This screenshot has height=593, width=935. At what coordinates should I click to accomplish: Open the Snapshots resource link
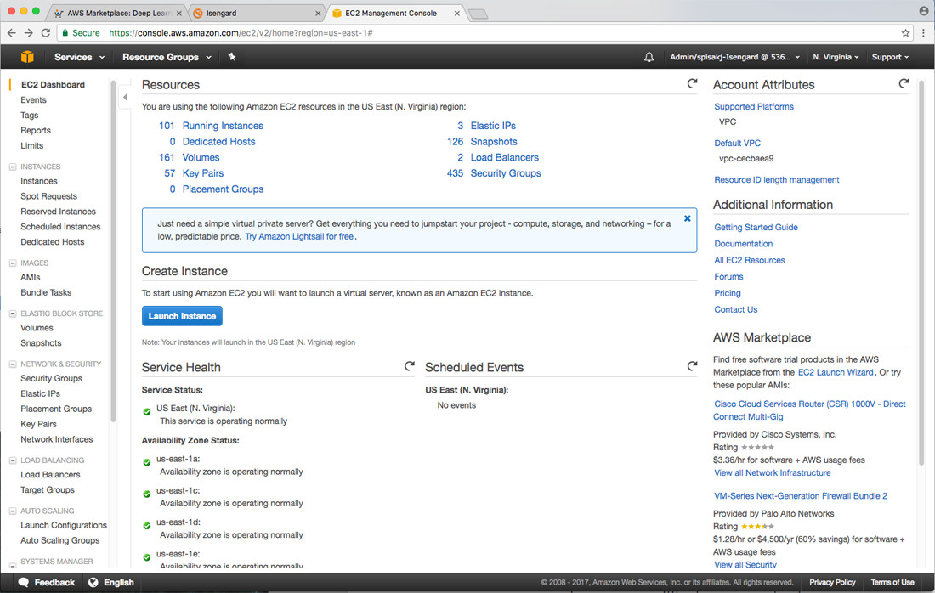click(x=494, y=142)
